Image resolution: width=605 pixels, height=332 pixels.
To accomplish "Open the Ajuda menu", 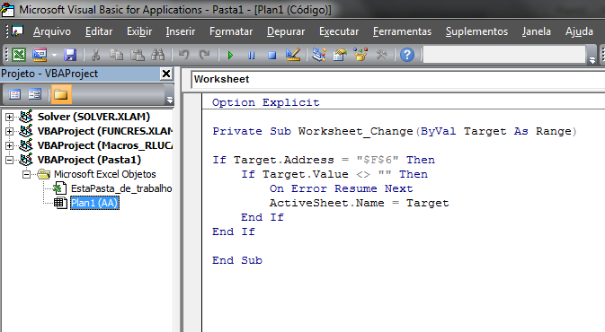I will pos(579,31).
